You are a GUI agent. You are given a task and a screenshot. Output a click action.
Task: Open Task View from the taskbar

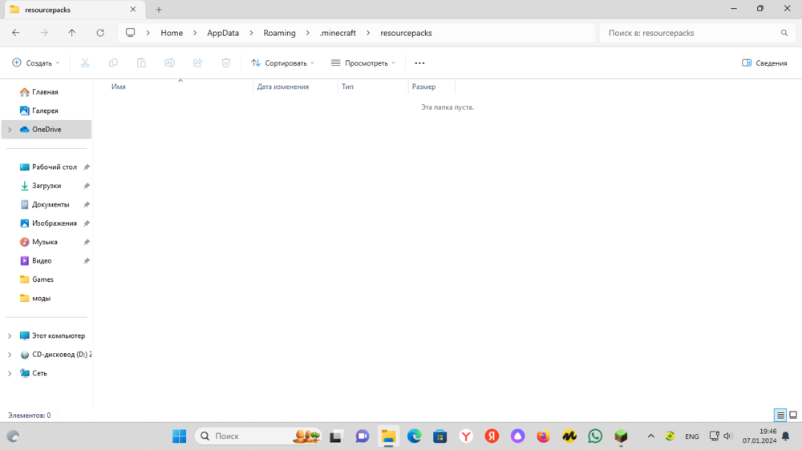pos(335,436)
